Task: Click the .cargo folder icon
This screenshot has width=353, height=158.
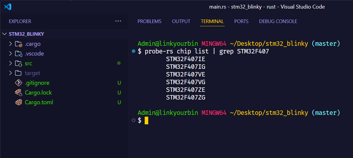Action: coord(19,44)
